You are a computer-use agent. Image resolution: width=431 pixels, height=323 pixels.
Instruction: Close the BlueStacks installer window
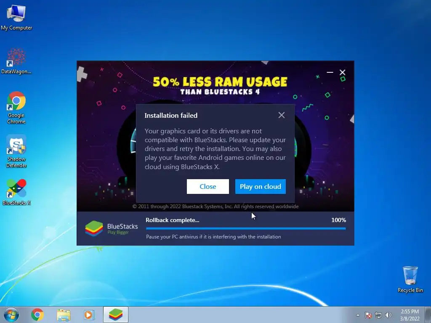click(342, 72)
